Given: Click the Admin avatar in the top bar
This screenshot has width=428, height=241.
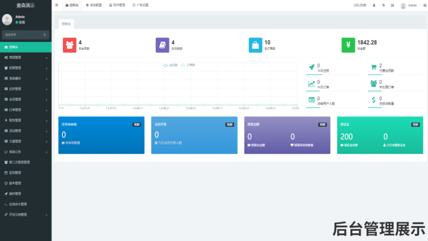Looking at the screenshot, I should 403,5.
